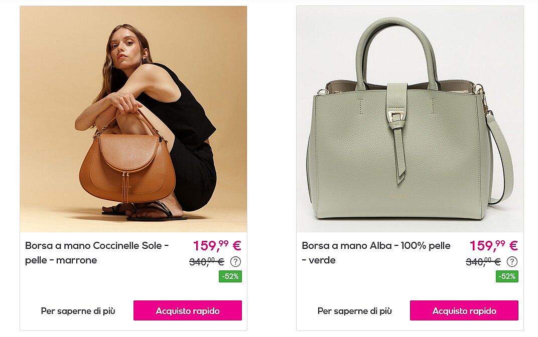
Task: Click the crossed-out 340 € price on the brown bag
Action: coord(207,262)
